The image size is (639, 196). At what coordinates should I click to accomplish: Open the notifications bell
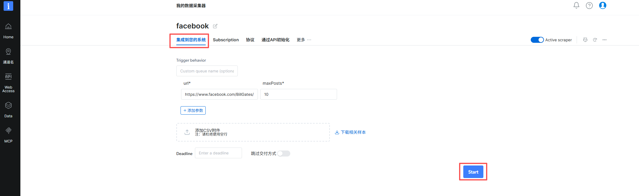[576, 5]
